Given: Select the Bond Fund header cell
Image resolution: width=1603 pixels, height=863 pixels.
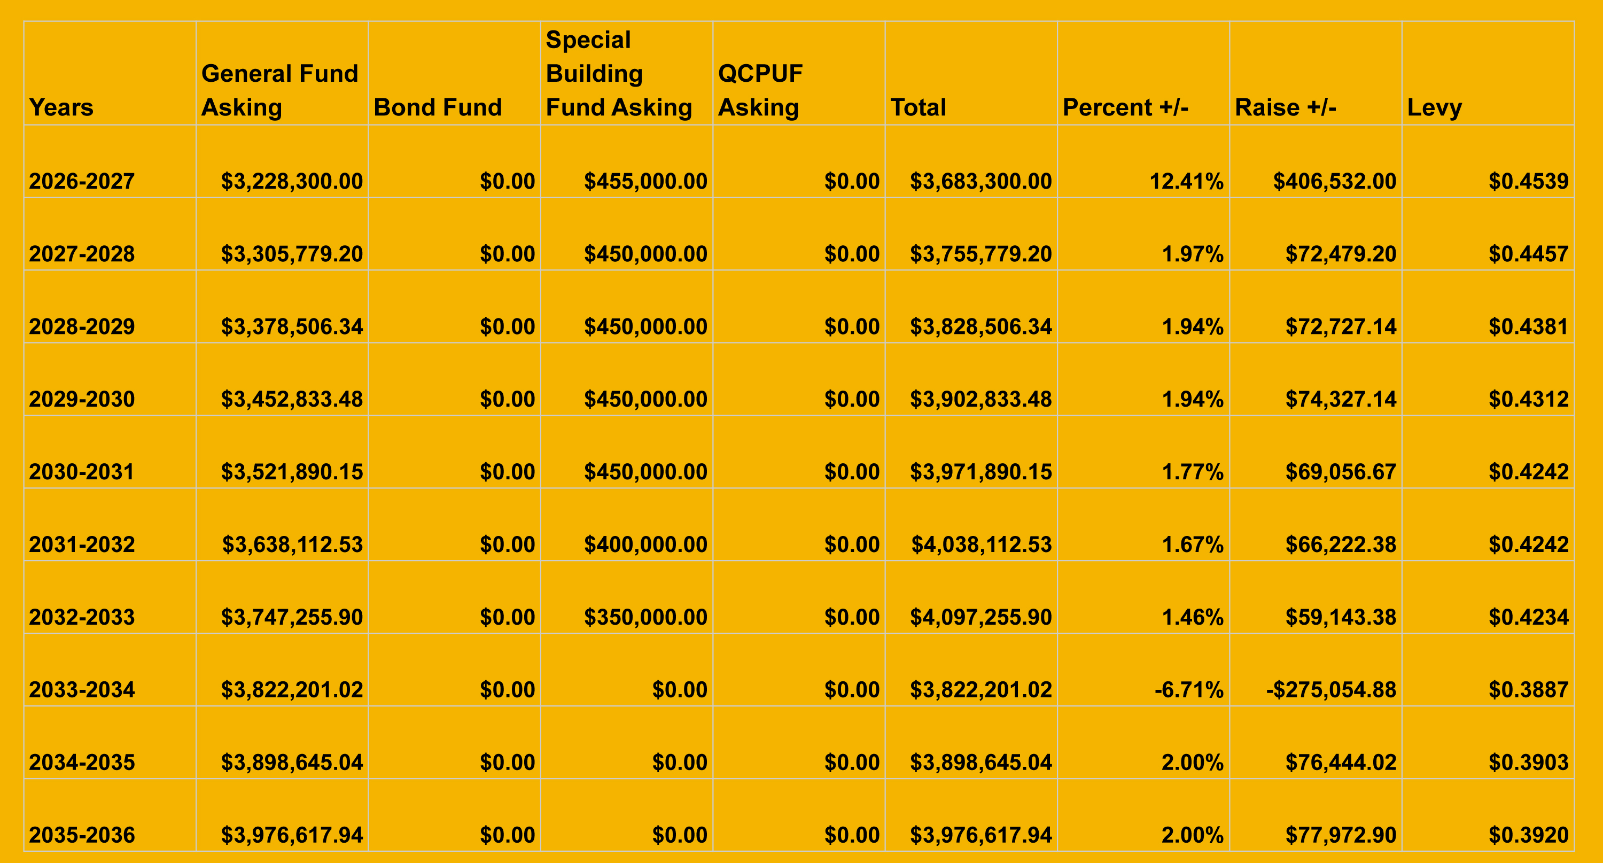Looking at the screenshot, I should 454,73.
